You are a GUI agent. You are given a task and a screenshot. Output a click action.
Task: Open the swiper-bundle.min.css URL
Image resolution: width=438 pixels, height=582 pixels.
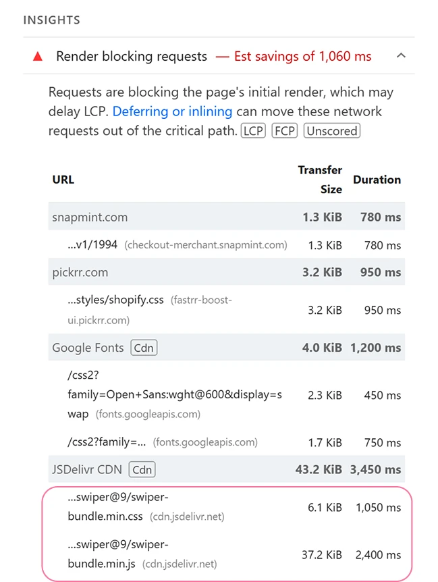pos(118,507)
